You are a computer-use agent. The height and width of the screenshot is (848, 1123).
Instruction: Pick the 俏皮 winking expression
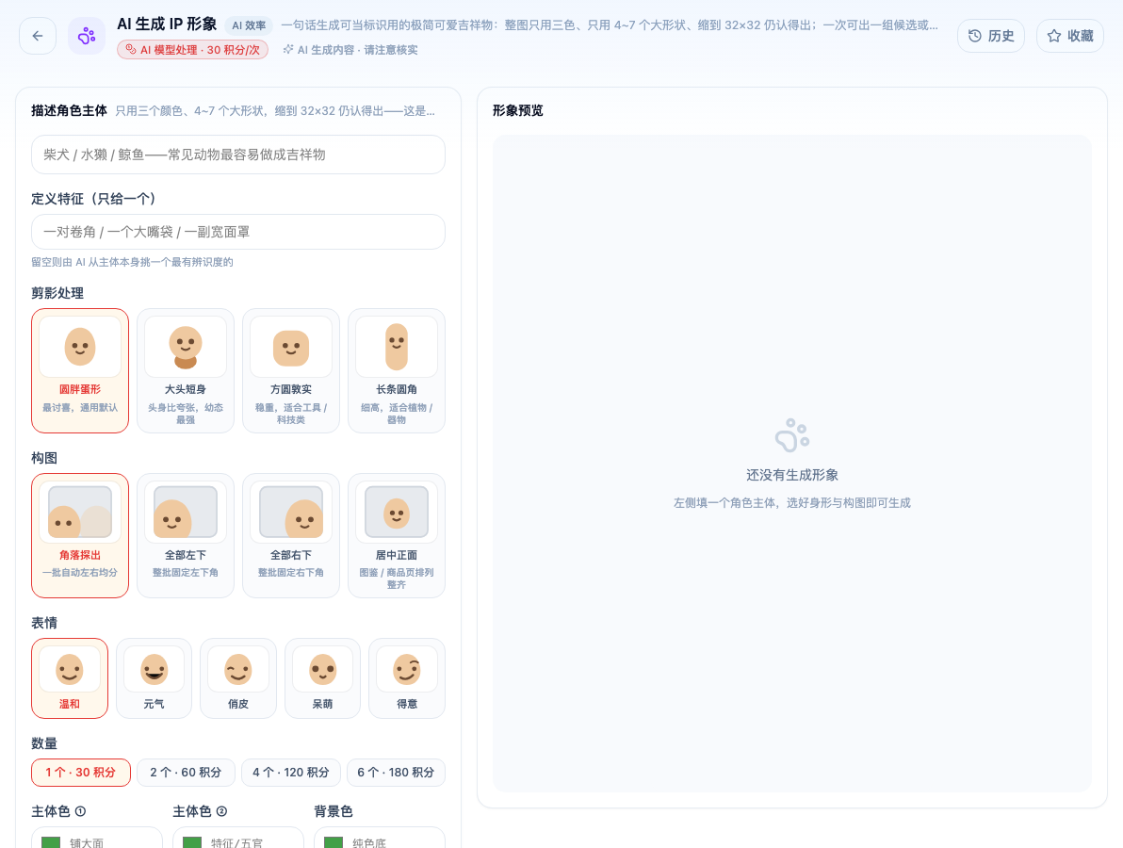238,677
